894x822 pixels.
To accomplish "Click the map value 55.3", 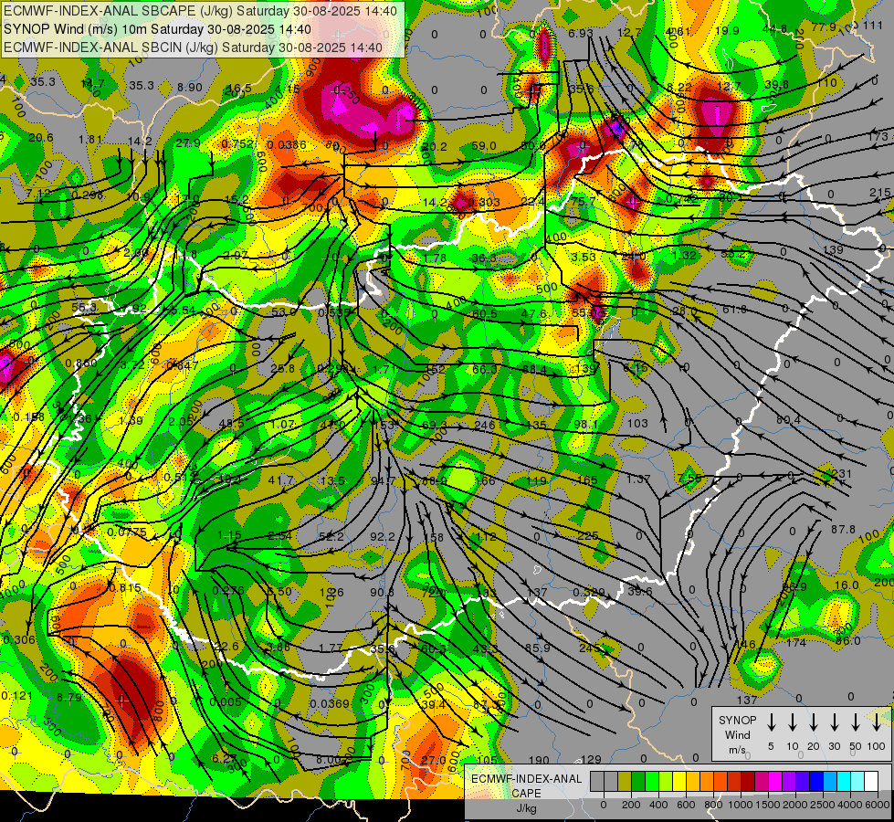I will (84, 307).
